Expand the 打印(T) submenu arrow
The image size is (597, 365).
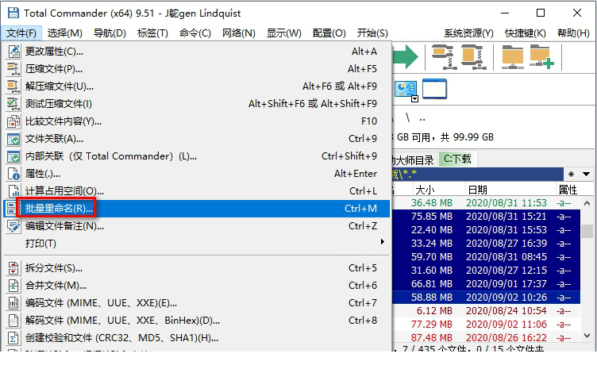pyautogui.click(x=383, y=242)
